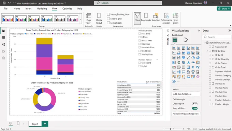Select the R script visual

point(193,67)
